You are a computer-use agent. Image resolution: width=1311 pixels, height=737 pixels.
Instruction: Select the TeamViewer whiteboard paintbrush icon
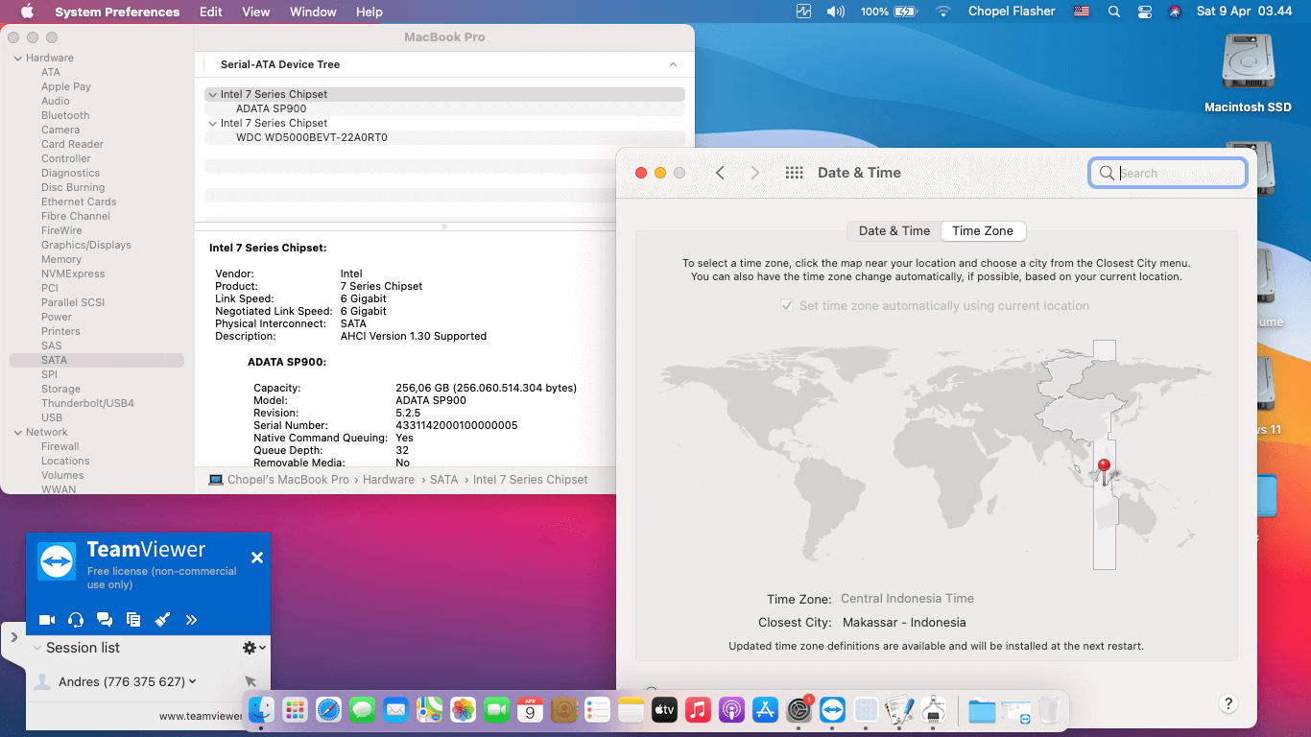click(162, 619)
